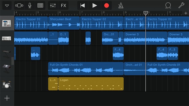The height and width of the screenshot is (106, 189).
Task: Open the Loop Browser
Action: (168, 5)
